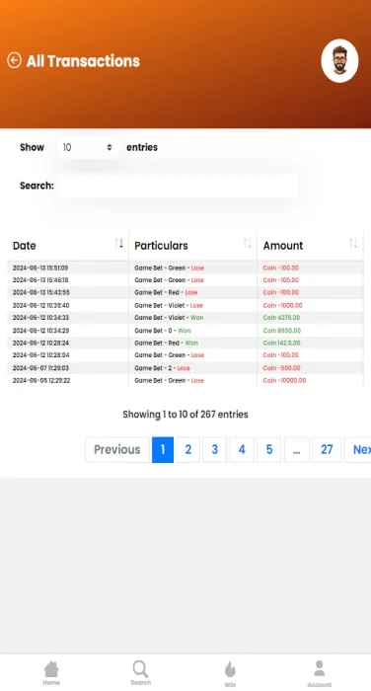Jump to page 27 of transactions
Image resolution: width=371 pixels, height=691 pixels.
pyautogui.click(x=327, y=449)
